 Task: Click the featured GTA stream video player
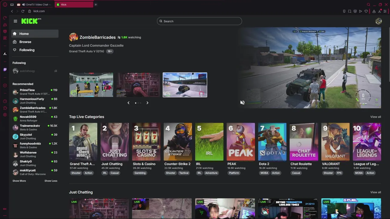[x=310, y=68]
